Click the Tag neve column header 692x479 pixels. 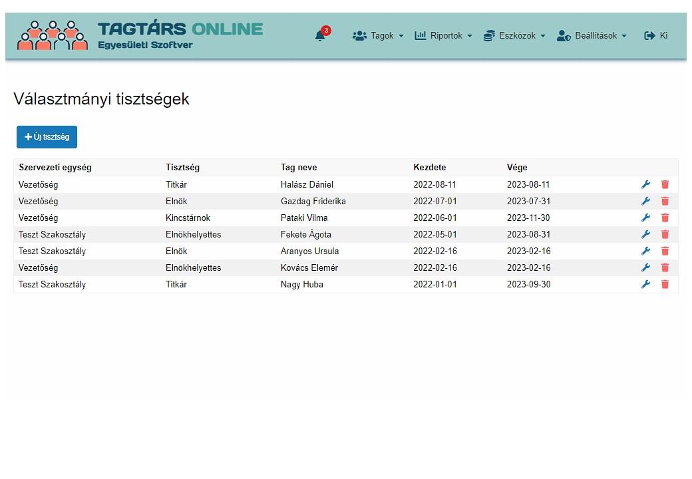click(299, 168)
